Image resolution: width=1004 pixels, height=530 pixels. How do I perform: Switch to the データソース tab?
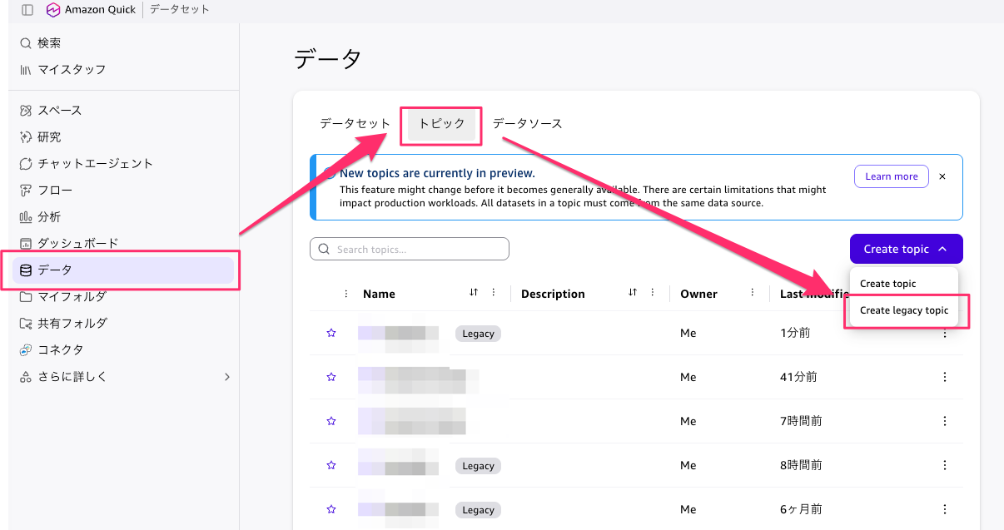click(x=527, y=124)
